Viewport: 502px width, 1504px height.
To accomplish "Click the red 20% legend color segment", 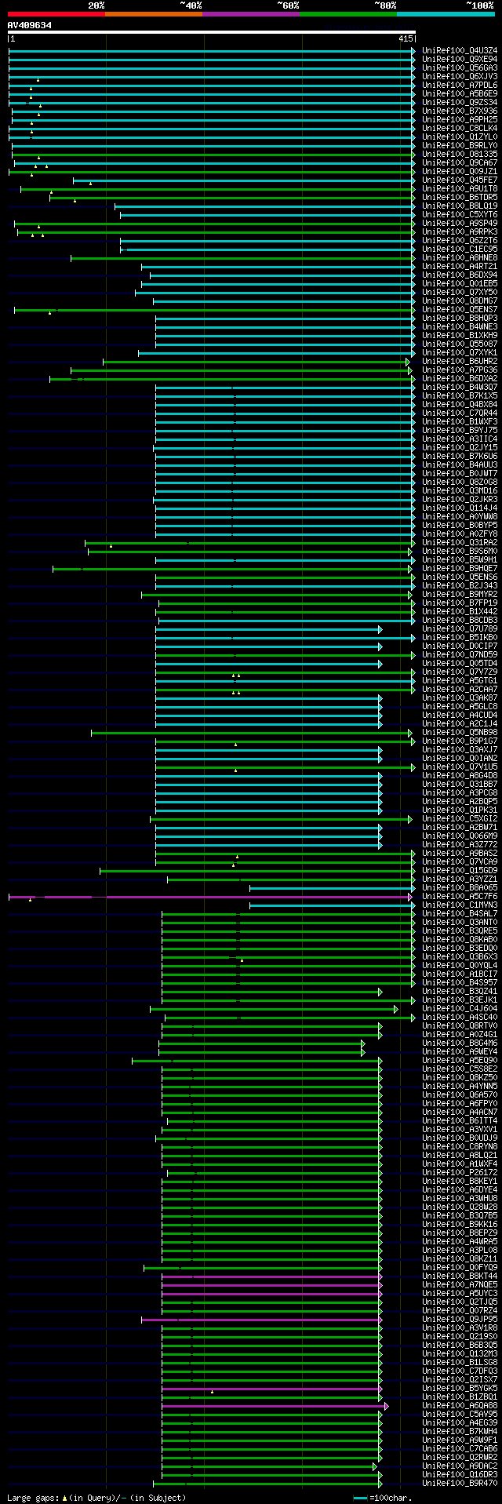I will (56, 14).
